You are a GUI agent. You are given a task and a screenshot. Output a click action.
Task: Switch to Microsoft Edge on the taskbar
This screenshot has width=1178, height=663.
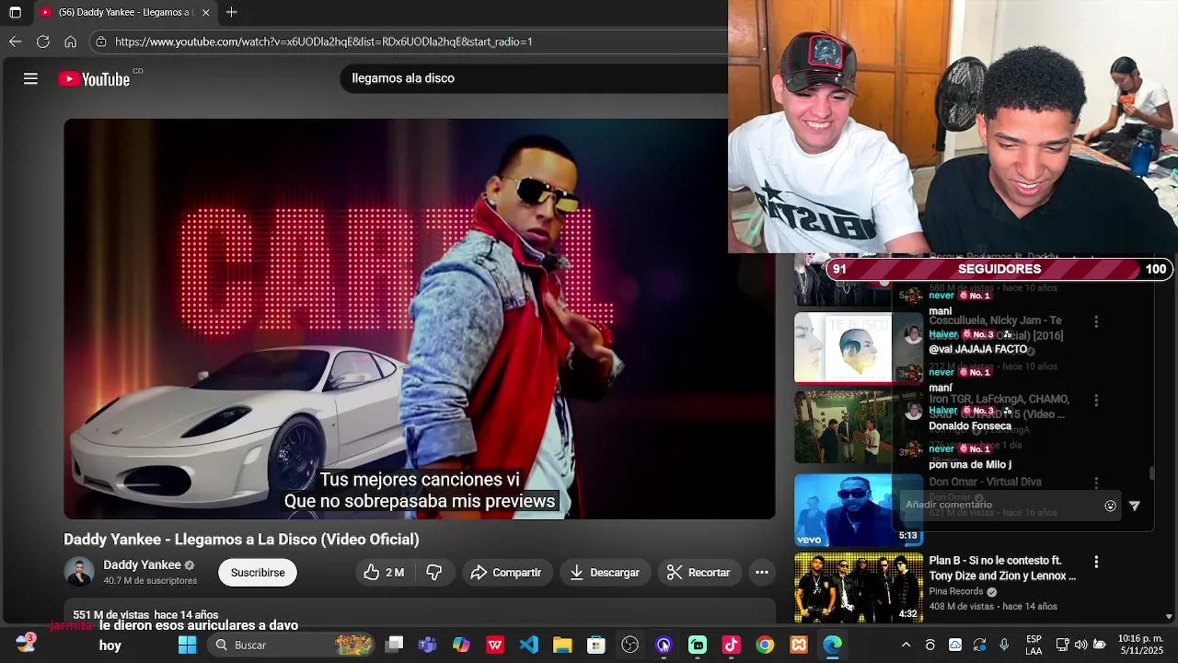click(x=832, y=646)
